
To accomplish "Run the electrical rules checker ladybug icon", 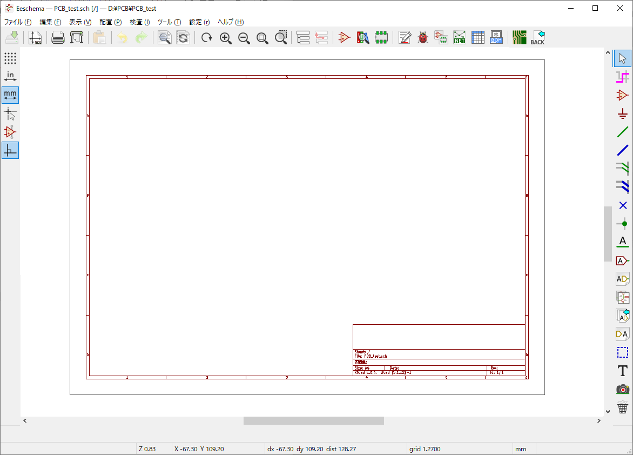I will tap(423, 37).
